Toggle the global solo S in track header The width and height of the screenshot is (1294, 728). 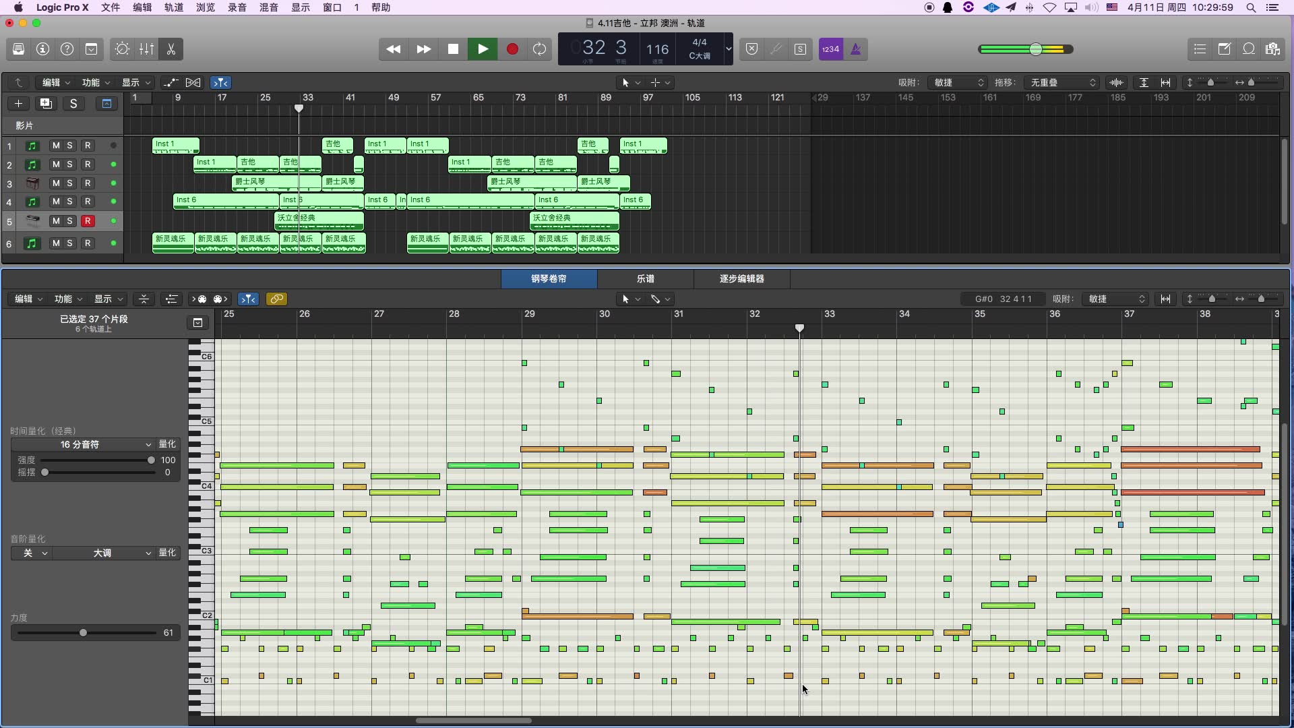tap(73, 103)
